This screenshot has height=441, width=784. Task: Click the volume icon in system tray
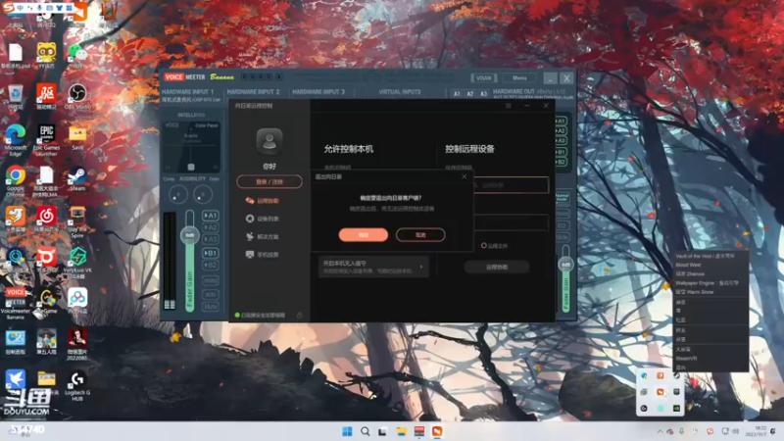point(736,431)
